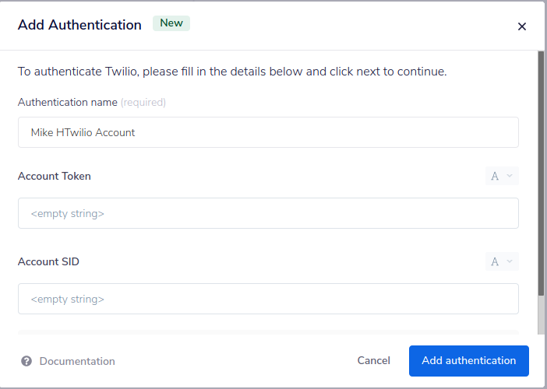Close the Add Authentication dialog
Image resolution: width=547 pixels, height=389 pixels.
pos(522,26)
